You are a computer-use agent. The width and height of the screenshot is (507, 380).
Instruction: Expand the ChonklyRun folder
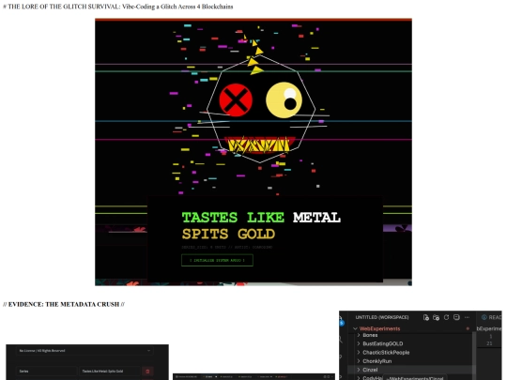(359, 361)
